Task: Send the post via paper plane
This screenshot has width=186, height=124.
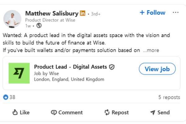Action: 160,112
